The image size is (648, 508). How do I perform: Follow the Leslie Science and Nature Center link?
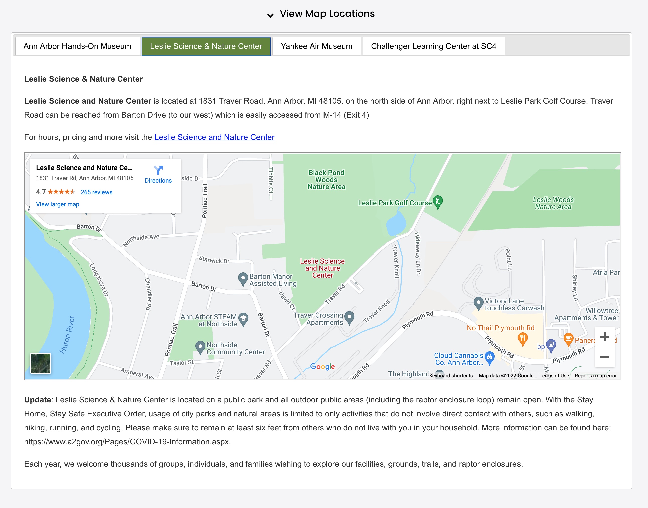(x=214, y=137)
